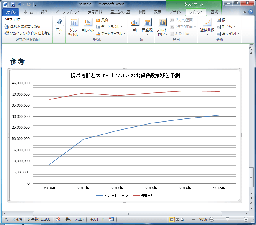Toggle Insert Mode (挿入モード) in status bar
The width and height of the screenshot is (256, 225).
click(x=97, y=219)
